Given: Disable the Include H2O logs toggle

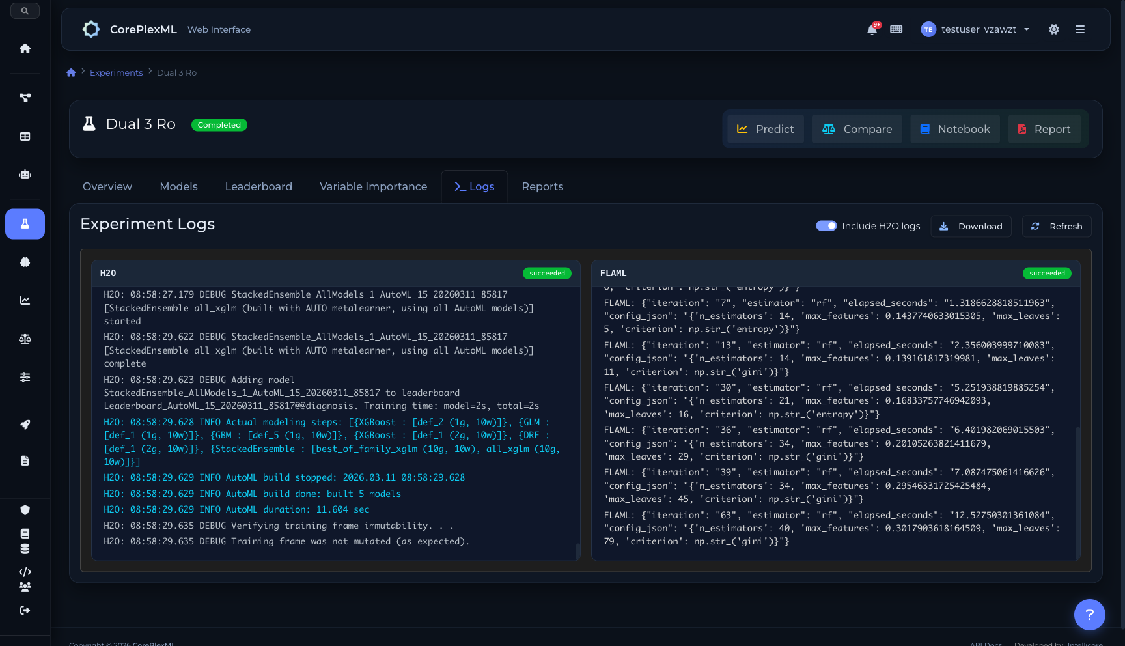Looking at the screenshot, I should point(826,225).
